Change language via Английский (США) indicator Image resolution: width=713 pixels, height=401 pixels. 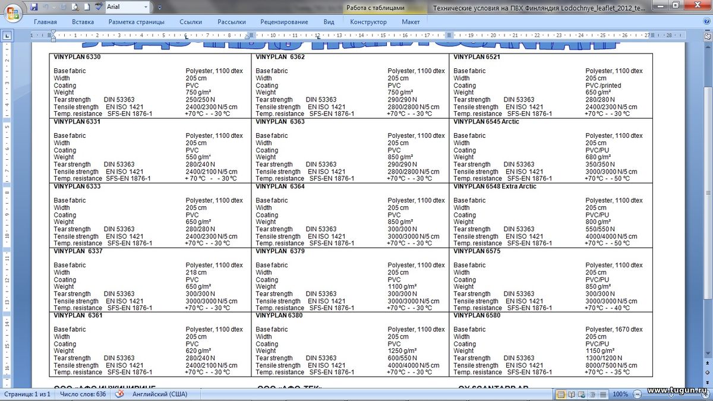click(x=159, y=394)
